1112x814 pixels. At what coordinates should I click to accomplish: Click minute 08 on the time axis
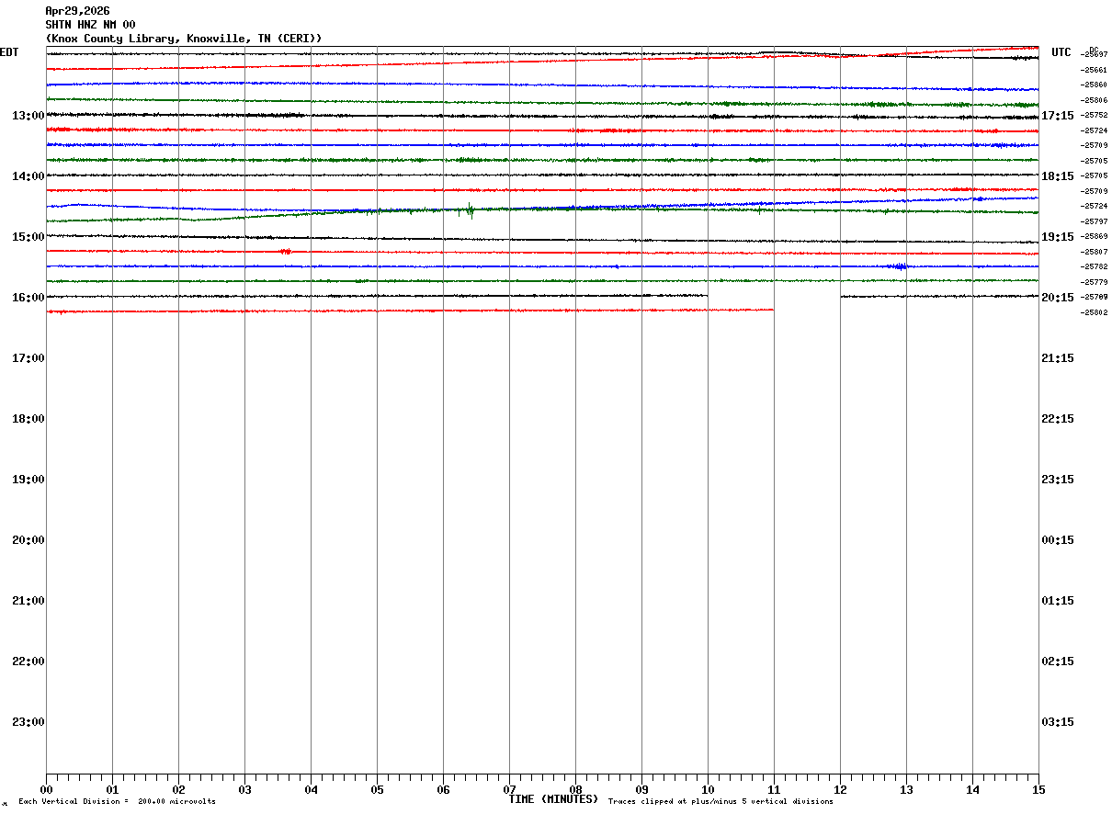click(x=575, y=790)
